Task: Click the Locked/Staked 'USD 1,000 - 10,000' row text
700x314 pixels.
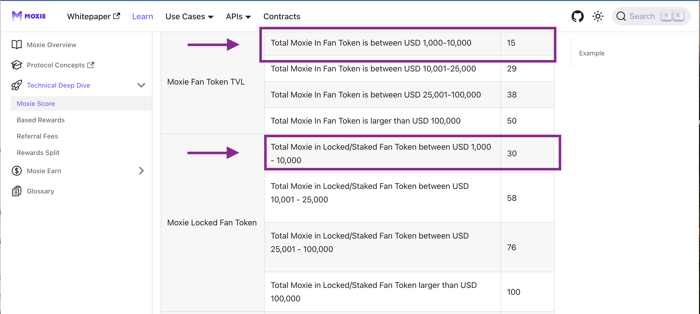Action: point(381,153)
